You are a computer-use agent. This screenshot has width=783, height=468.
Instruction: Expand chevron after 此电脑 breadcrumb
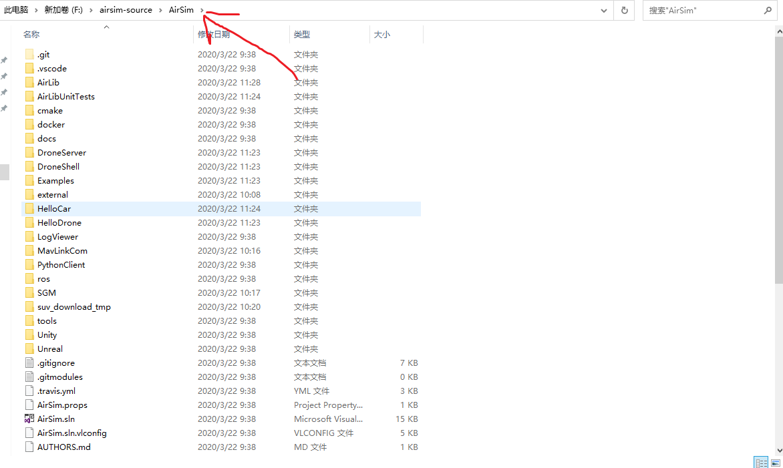click(x=36, y=10)
